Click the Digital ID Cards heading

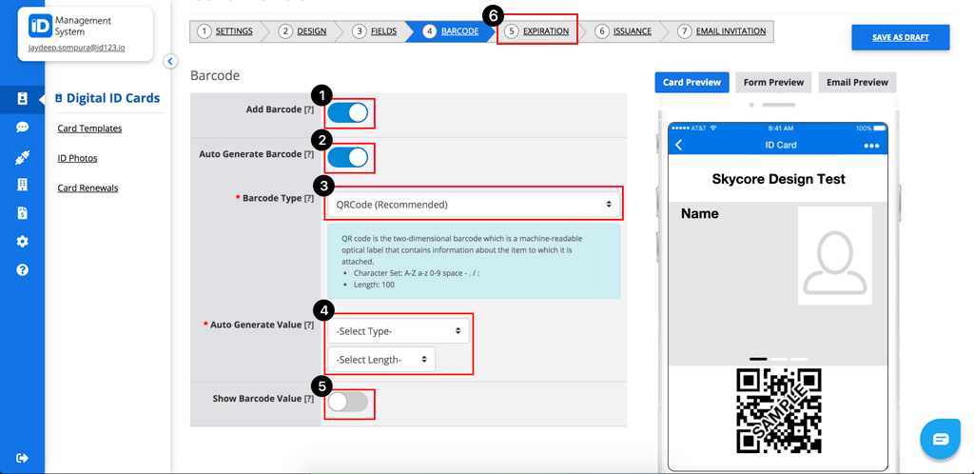coord(107,98)
